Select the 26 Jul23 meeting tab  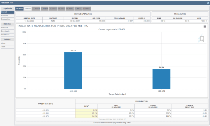(x=61, y=8)
